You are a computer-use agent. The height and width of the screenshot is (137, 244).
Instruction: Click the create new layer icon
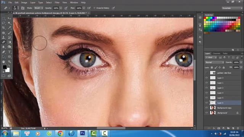pyautogui.click(x=233, y=128)
